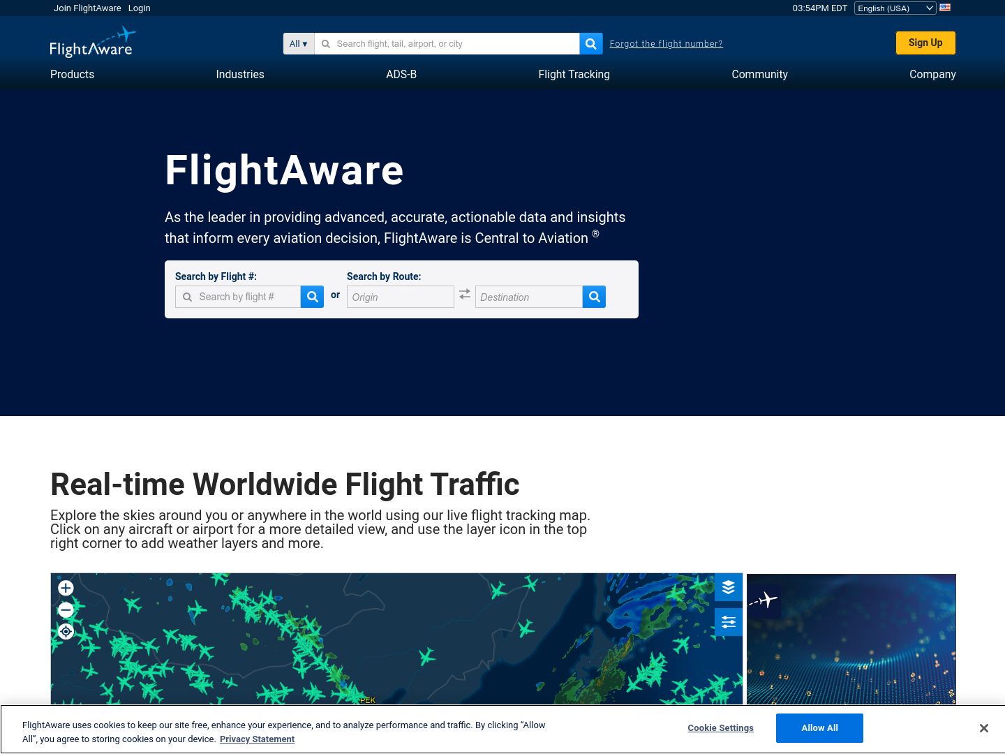Zoom in on the flight map
The height and width of the screenshot is (754, 1005).
66,588
